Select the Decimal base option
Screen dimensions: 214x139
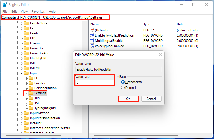point(123,88)
